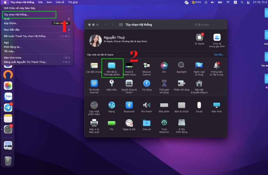
Task: Open Bàn phím keyboard settings
Action: coord(164,107)
